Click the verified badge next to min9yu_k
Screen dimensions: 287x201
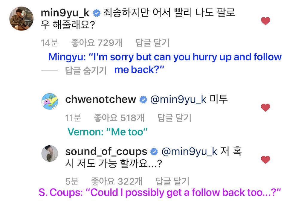coord(97,13)
